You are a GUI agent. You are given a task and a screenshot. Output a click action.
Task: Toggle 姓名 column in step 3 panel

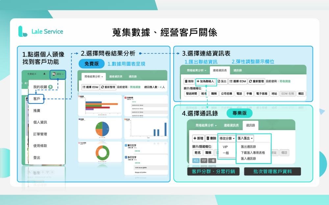[204, 93]
